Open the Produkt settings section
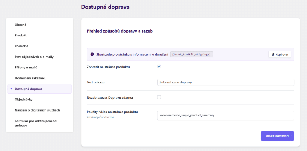This screenshot has width=307, height=151. [x=21, y=35]
